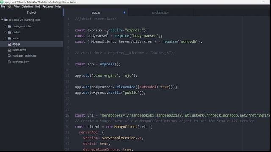271x152 pixels.
Task: Open the Help menu
Action: 58,7
